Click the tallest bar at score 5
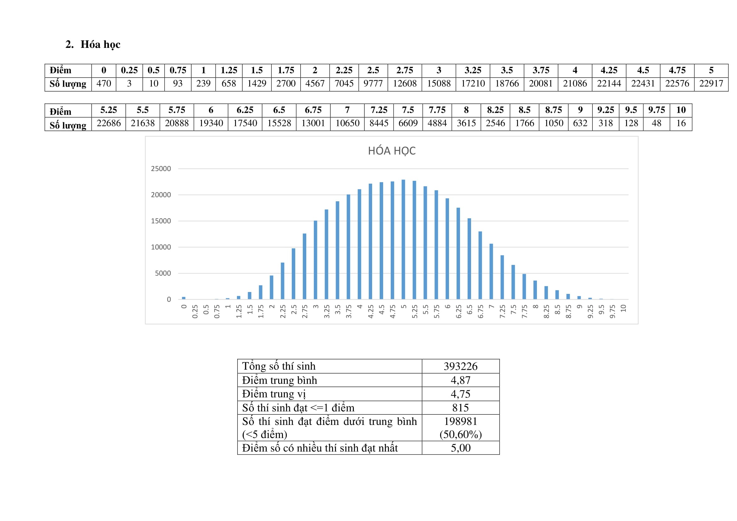 coord(403,239)
